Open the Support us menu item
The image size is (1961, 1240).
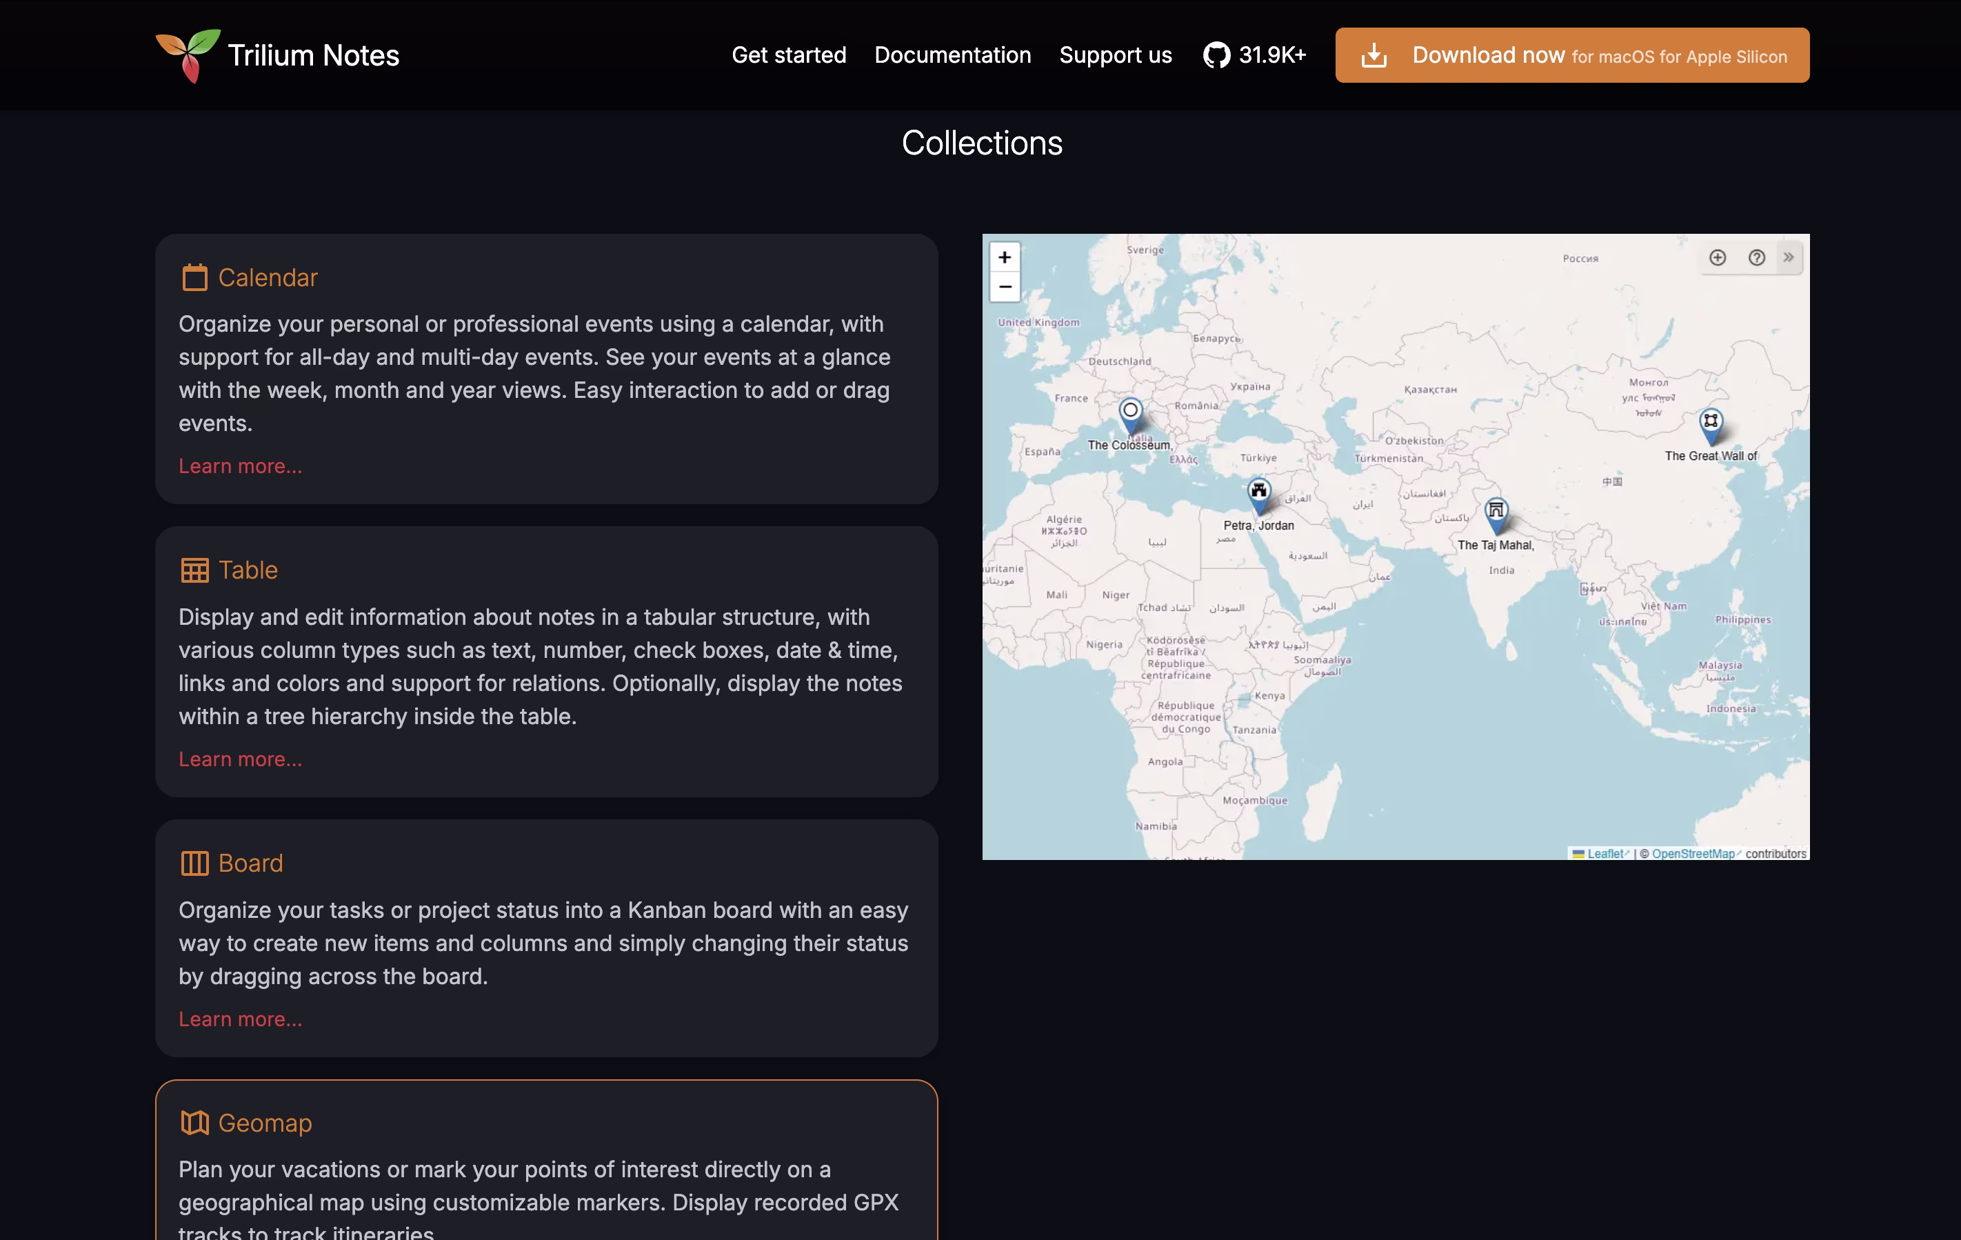(1115, 55)
